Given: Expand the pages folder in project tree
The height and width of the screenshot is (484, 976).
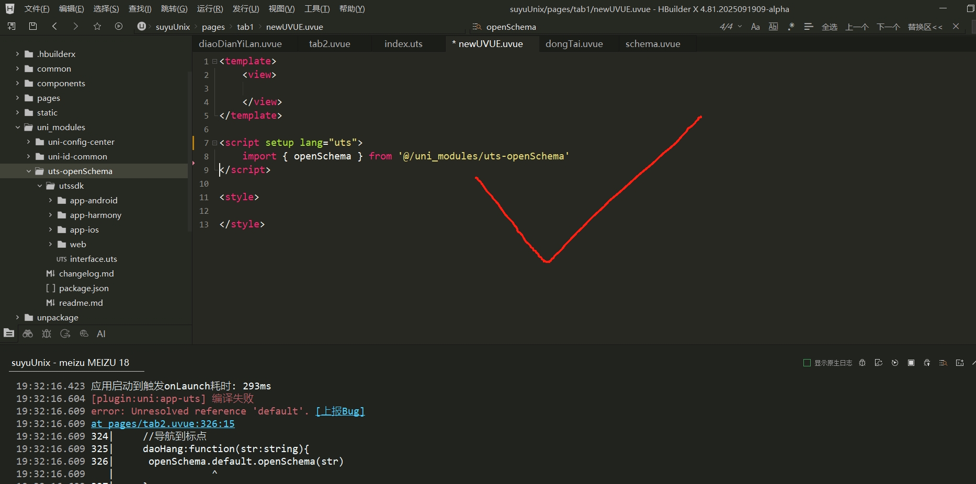Looking at the screenshot, I should click(18, 98).
